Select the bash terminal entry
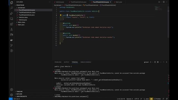Screen dimensions: 178x100 [x=146, y=62]
